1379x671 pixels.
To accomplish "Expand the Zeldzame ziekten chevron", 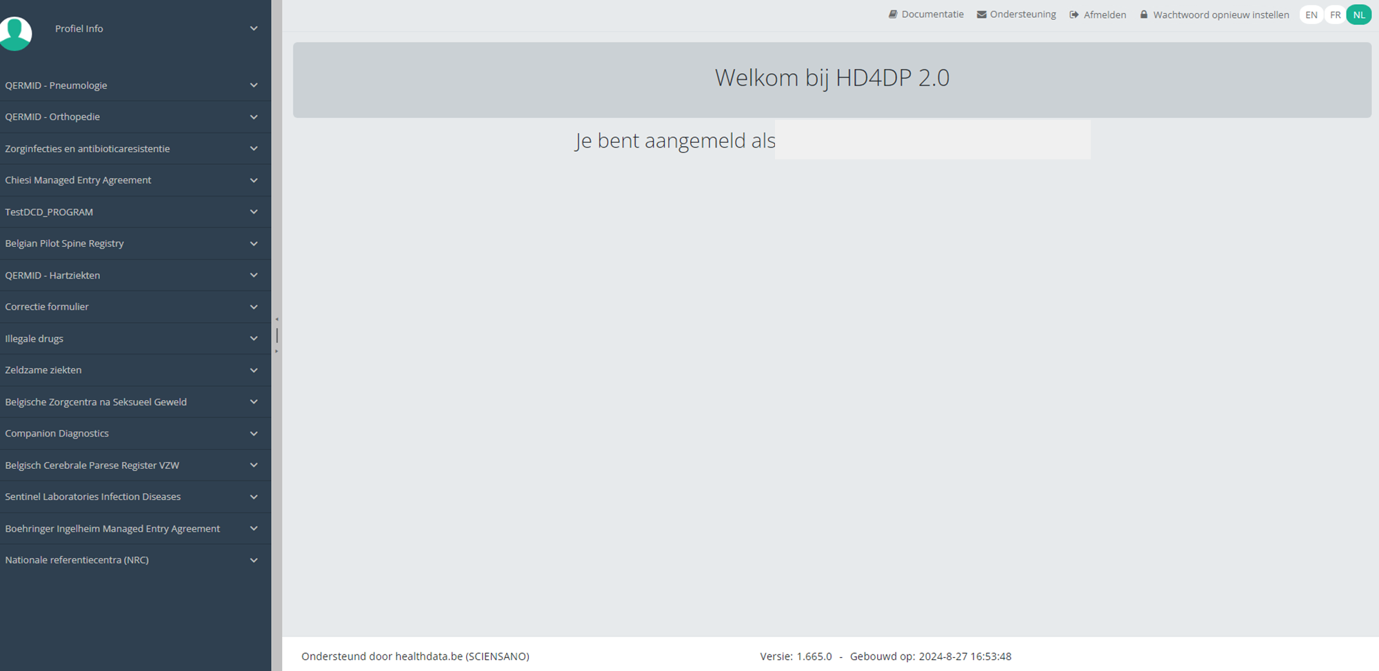I will [x=254, y=370].
